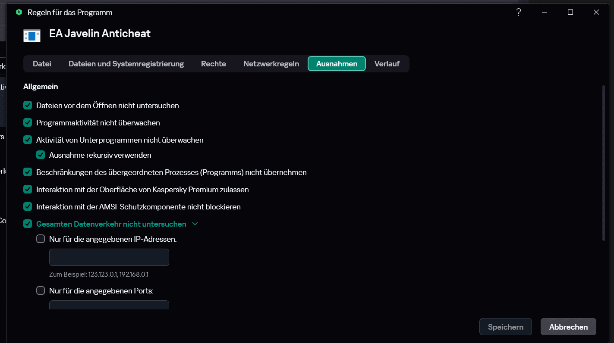Toggle 'Programmaktivität nicht überwachen' checkbox
This screenshot has height=343, width=614.
pyautogui.click(x=28, y=123)
